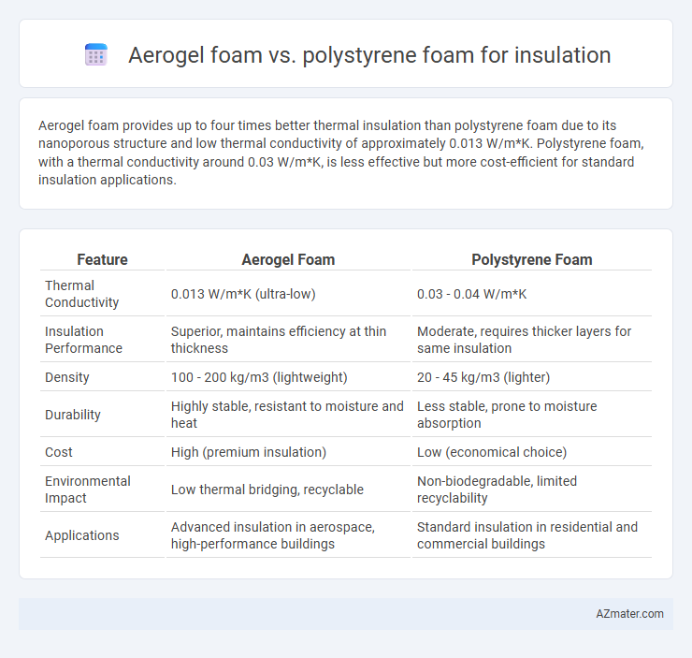Click 'Less stable, prone to moisture absorption' cell
This screenshot has width=692, height=658.
coord(532,415)
